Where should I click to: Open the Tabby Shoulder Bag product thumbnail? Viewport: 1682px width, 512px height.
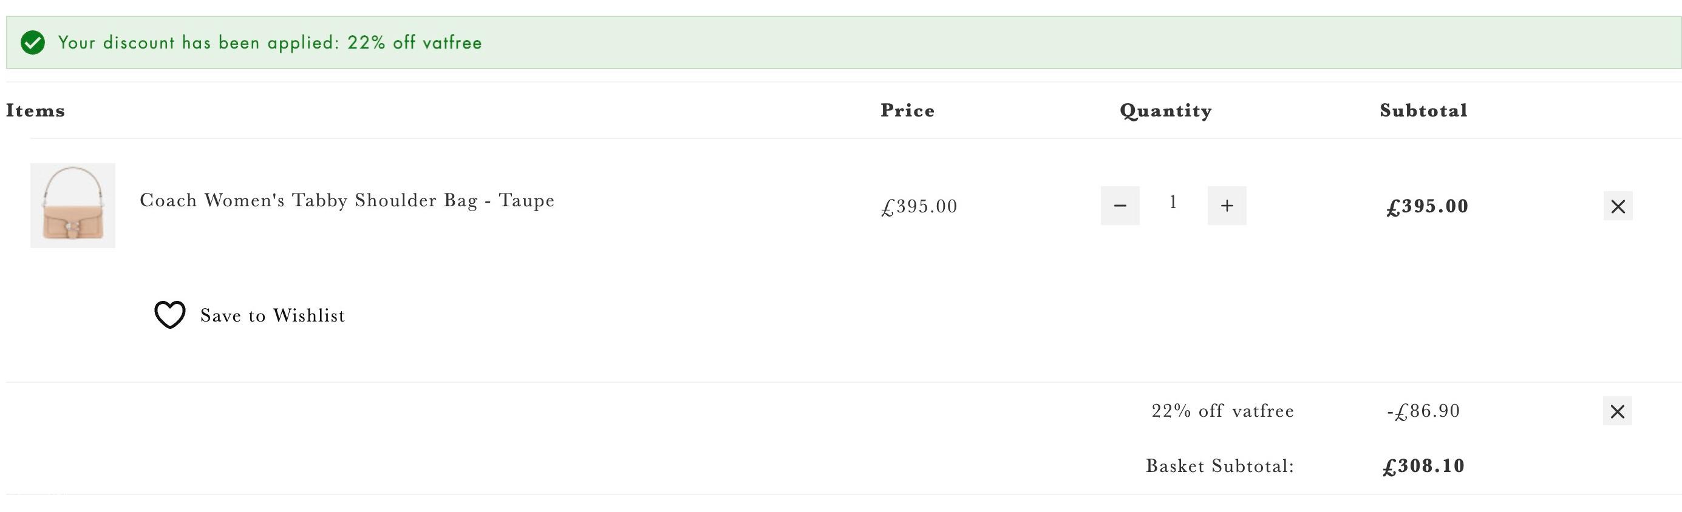[x=72, y=206]
